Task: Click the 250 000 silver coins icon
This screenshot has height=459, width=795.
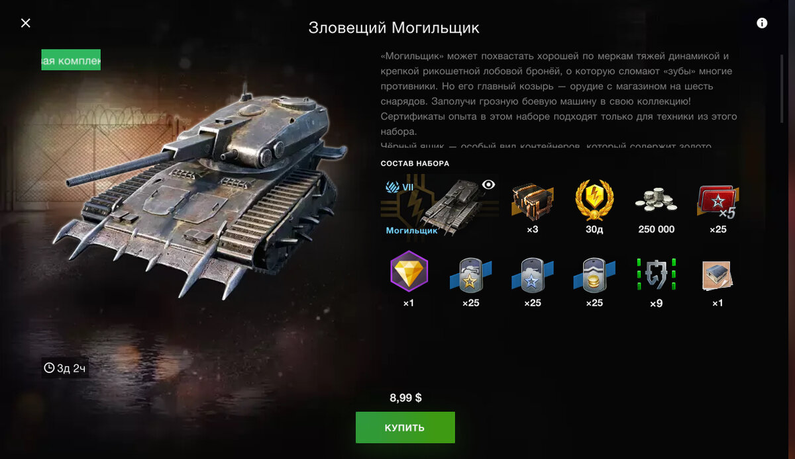Action: click(656, 200)
